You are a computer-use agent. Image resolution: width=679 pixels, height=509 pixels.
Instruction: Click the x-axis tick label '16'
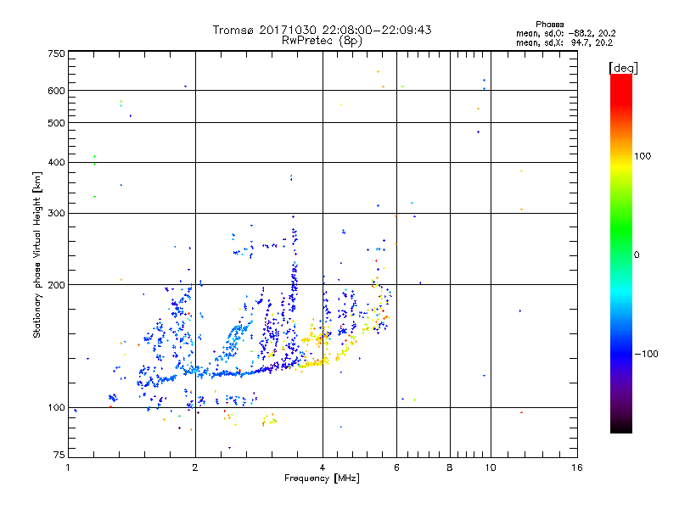point(577,467)
